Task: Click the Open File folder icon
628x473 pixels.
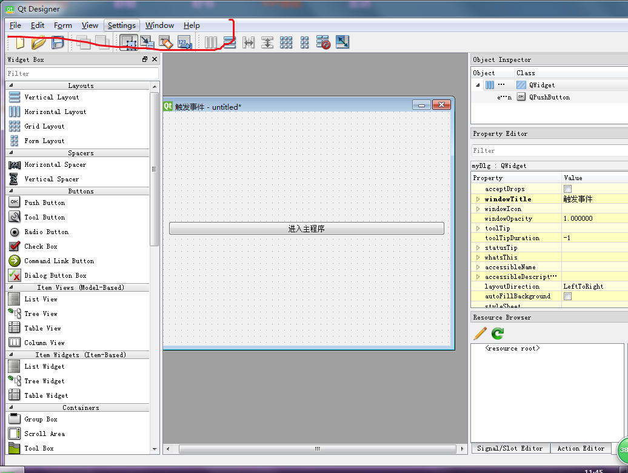Action: pos(38,42)
